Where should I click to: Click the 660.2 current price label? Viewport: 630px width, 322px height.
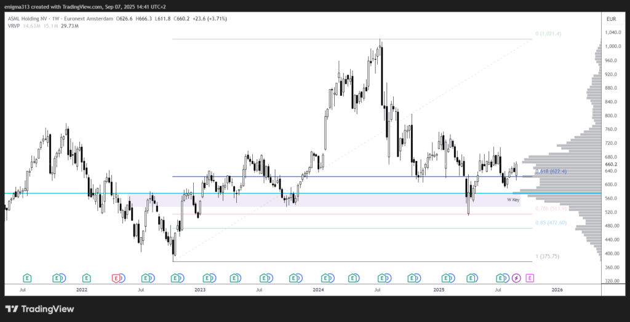pyautogui.click(x=611, y=165)
